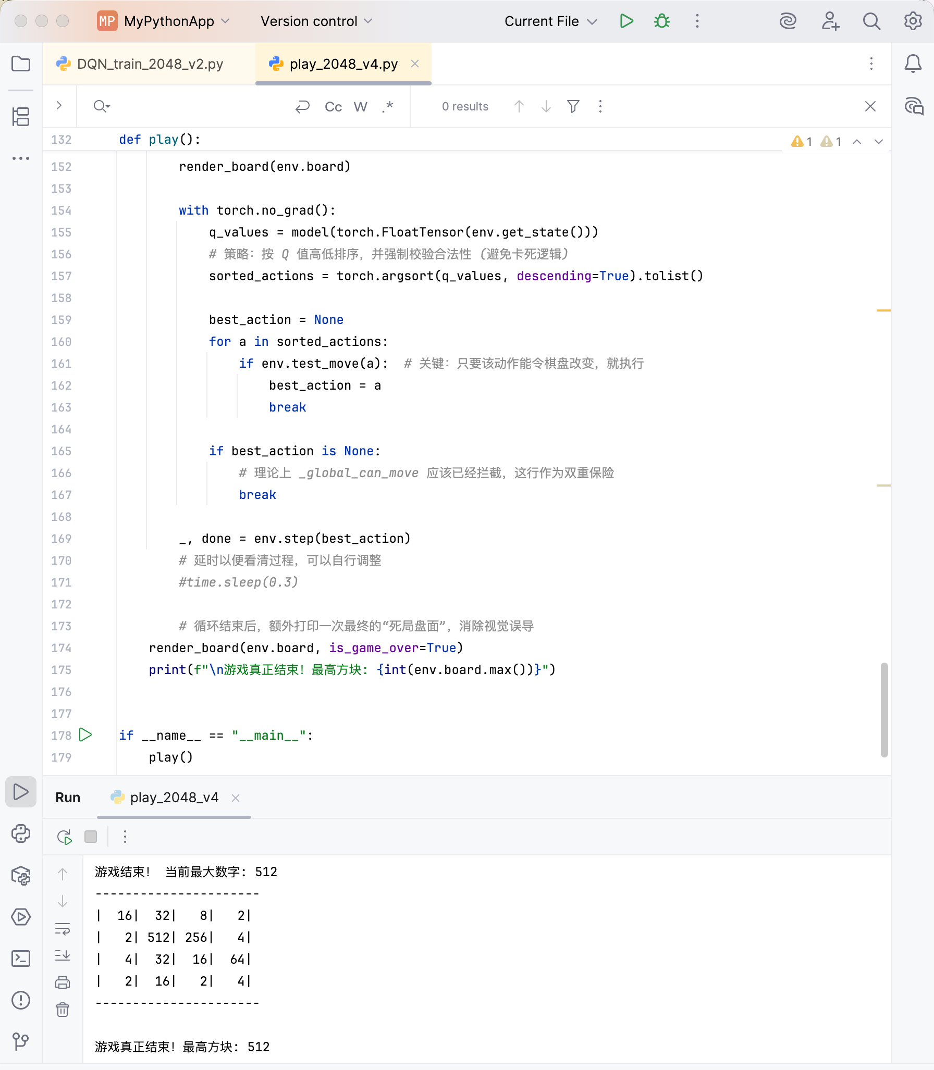Open Search Everywhere magnifier icon
Image resolution: width=934 pixels, height=1070 pixels.
pyautogui.click(x=871, y=21)
